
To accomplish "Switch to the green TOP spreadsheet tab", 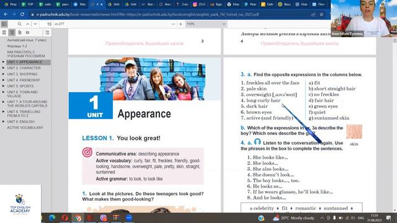I will point(28,4).
